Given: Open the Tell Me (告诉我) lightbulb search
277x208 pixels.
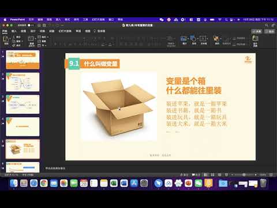Looking at the screenshot, I should tap(99, 31).
